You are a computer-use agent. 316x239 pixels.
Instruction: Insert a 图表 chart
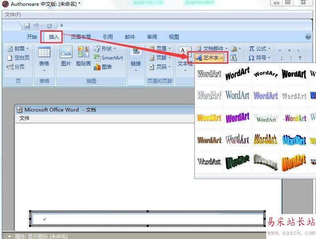coord(103,67)
